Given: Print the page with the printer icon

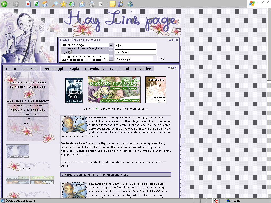Looking at the screenshot, I should [92, 4].
